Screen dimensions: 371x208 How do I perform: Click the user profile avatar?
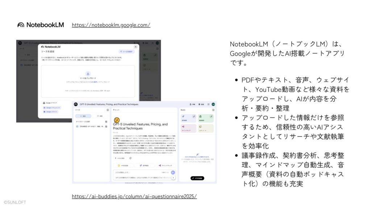point(213,104)
